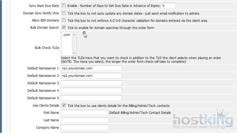The height and width of the screenshot is (133, 237).
Task: Click the TLD list scroll down arrow
Action: pyautogui.click(x=74, y=53)
